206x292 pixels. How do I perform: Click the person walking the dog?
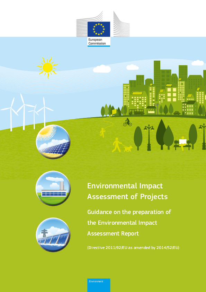[122, 145]
